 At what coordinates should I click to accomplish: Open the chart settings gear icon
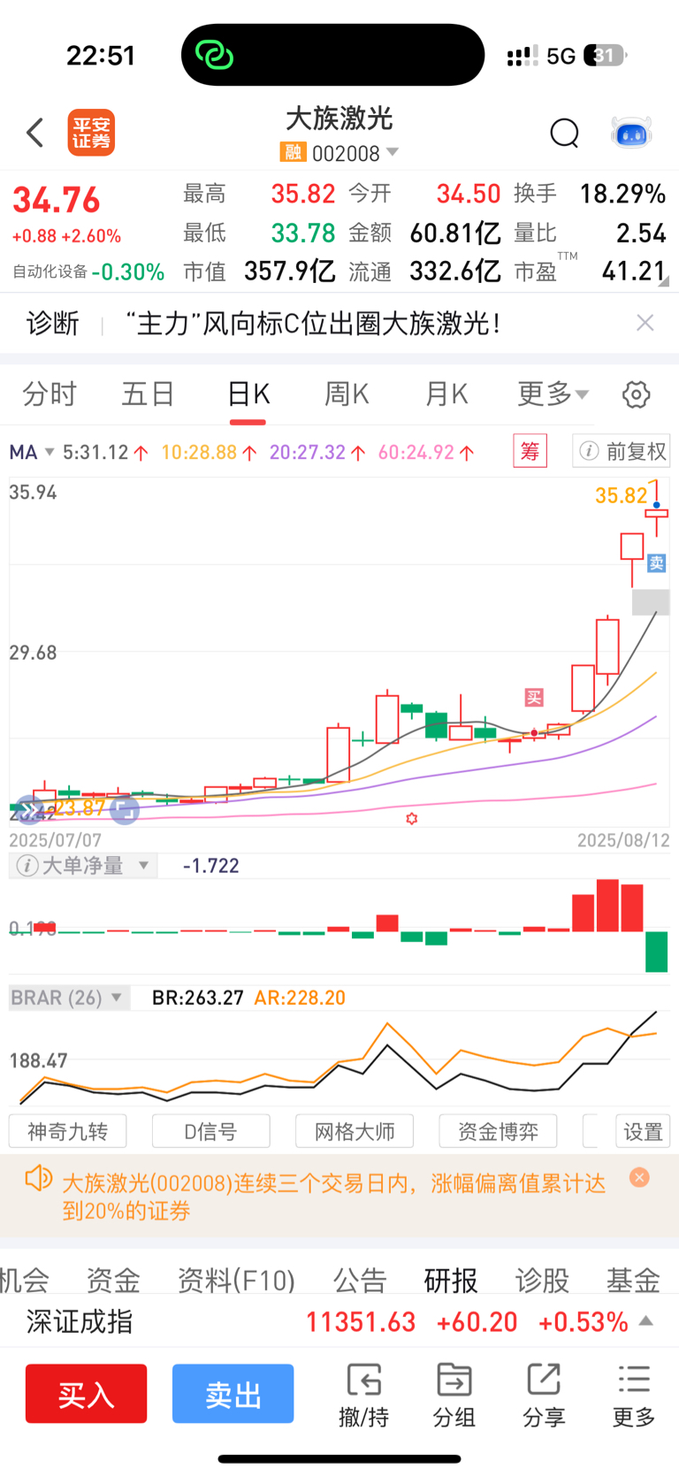[x=636, y=394]
